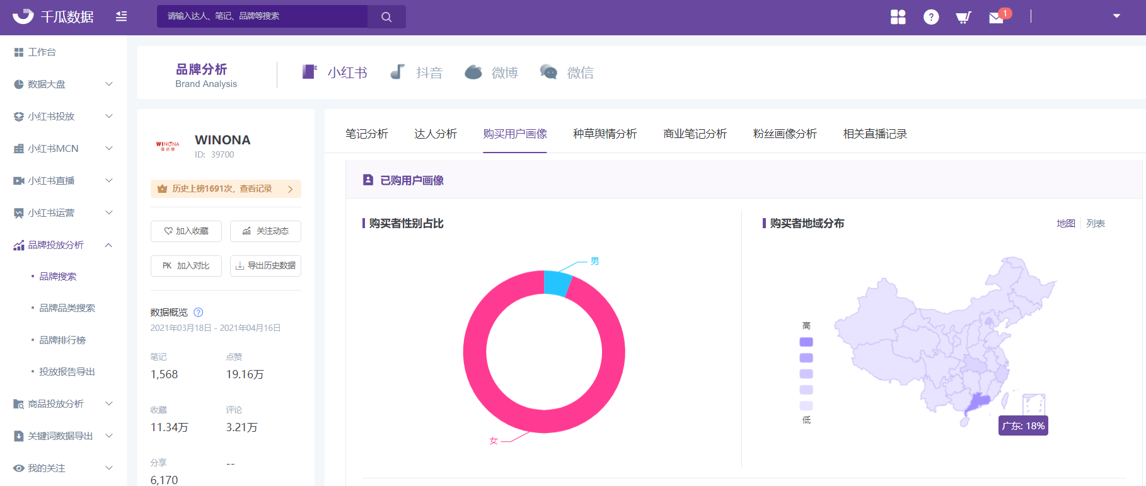1146x486 pixels.
Task: Expand the 小红书直播 menu chevron
Action: 108,180
